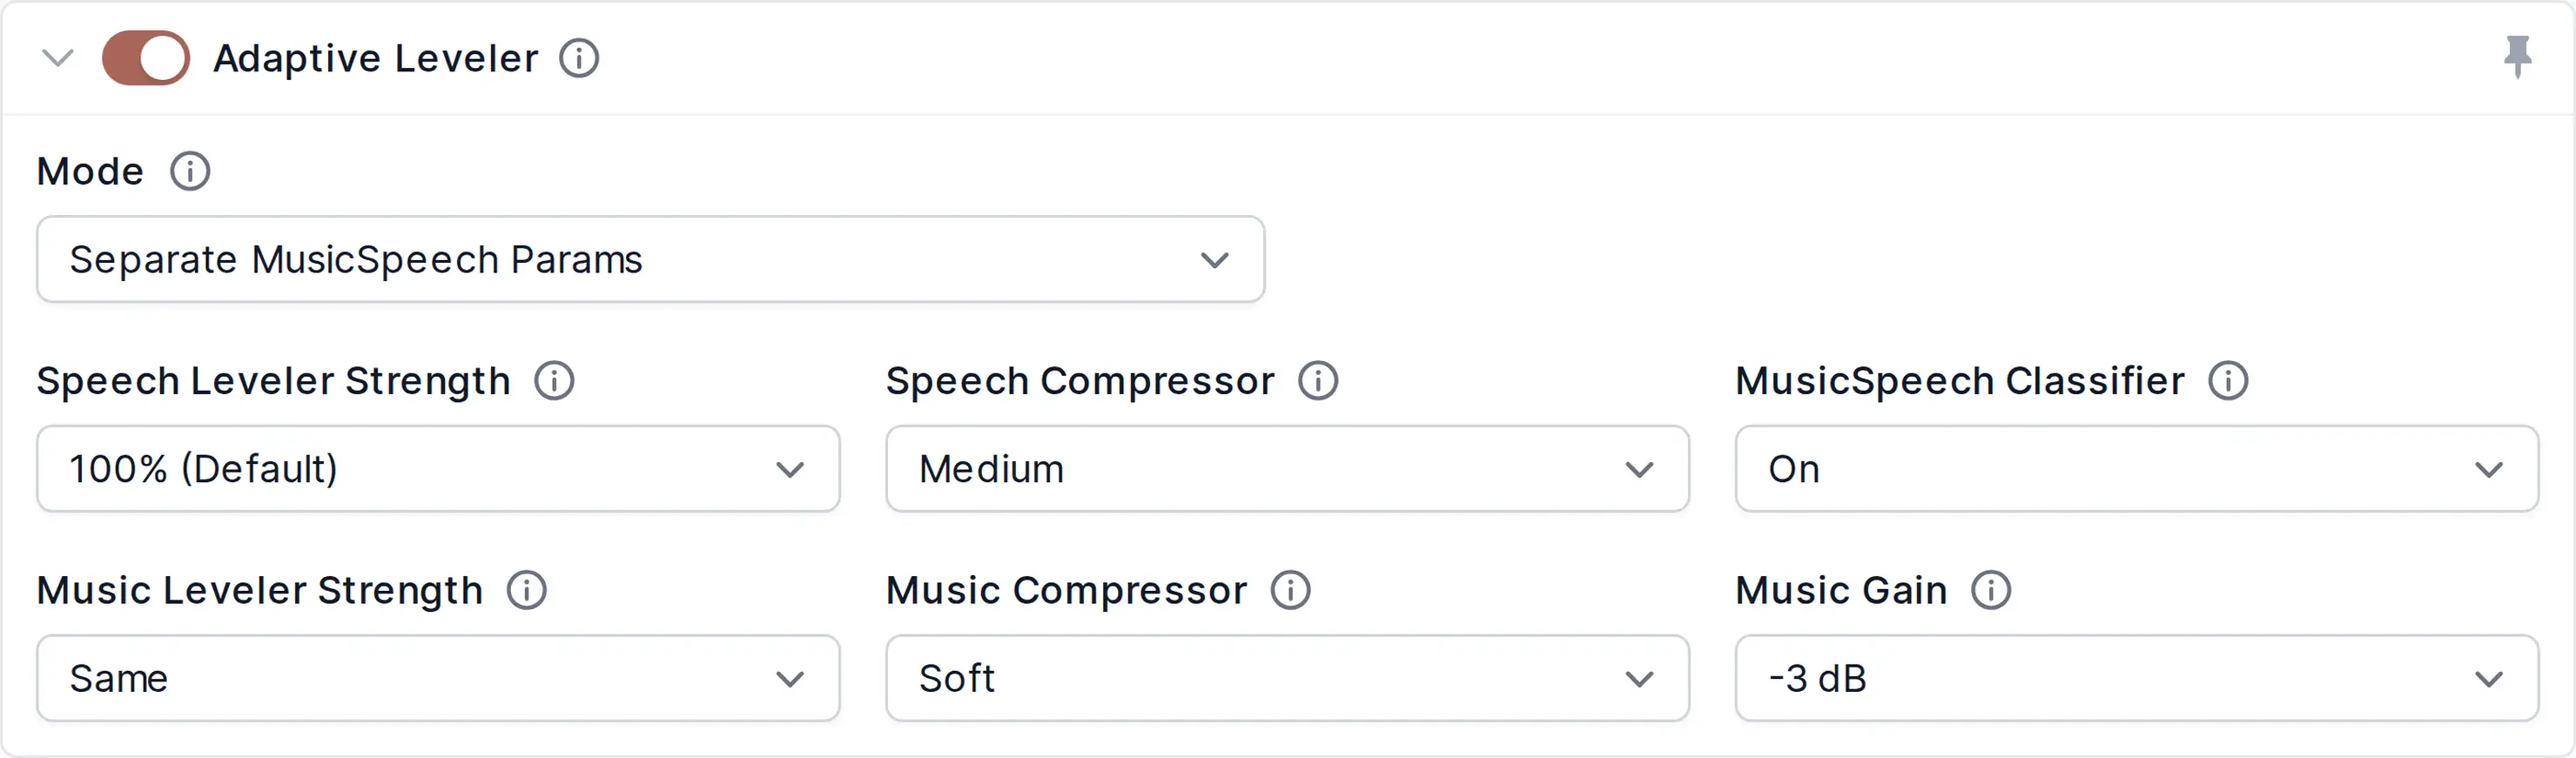This screenshot has height=758, width=2576.
Task: Show info for Music Leveler Strength
Action: click(526, 590)
